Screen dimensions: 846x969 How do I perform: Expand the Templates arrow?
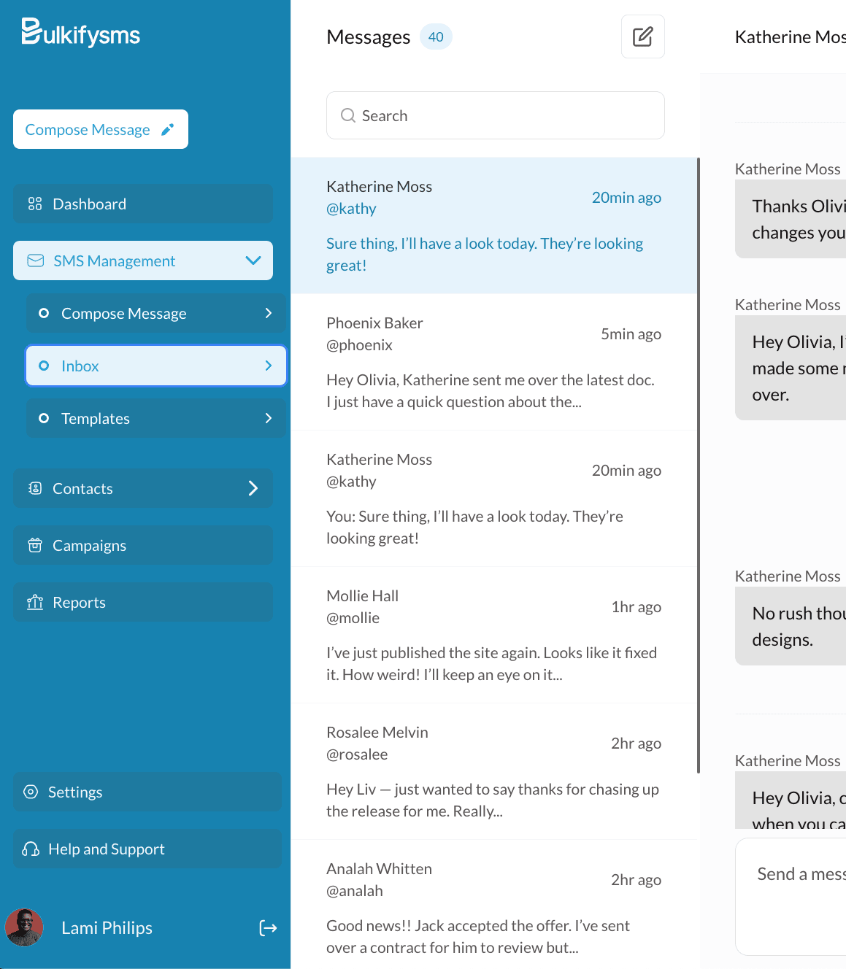click(269, 418)
